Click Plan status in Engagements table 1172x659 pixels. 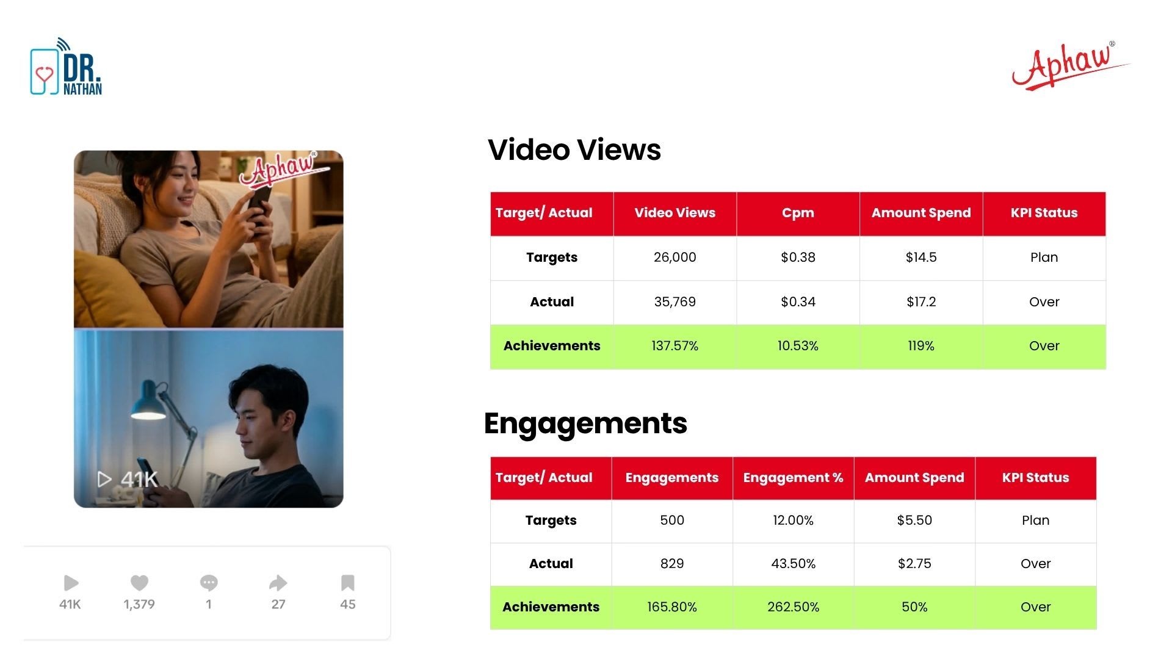point(1036,520)
